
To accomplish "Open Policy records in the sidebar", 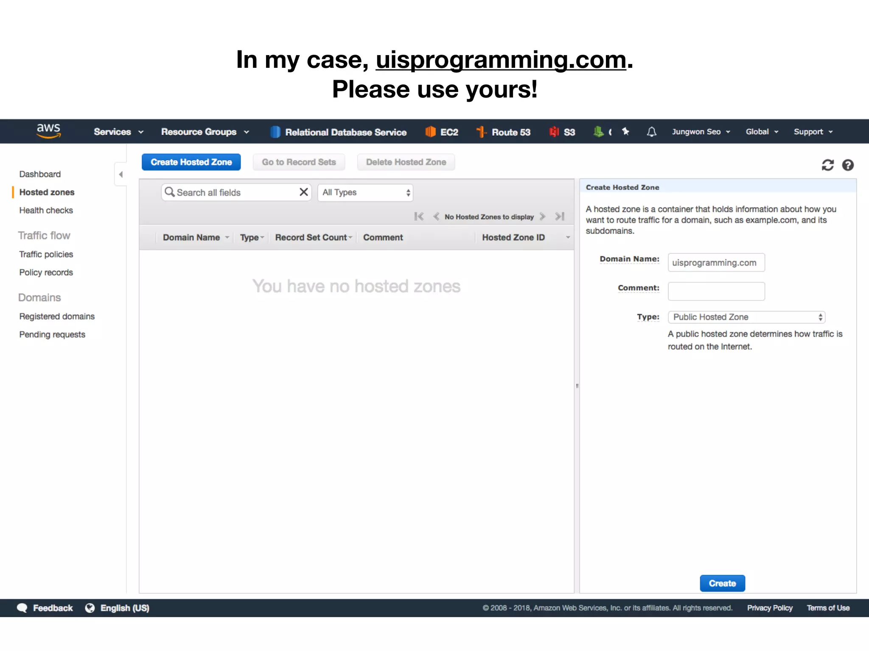I will [46, 273].
